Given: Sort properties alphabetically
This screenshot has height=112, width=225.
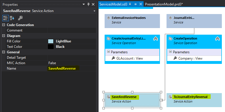Looking at the screenshot, I should tap(12, 18).
